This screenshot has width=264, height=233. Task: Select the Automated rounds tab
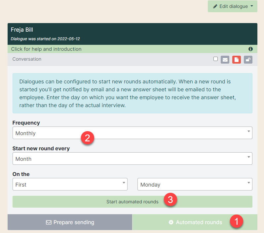(195, 222)
